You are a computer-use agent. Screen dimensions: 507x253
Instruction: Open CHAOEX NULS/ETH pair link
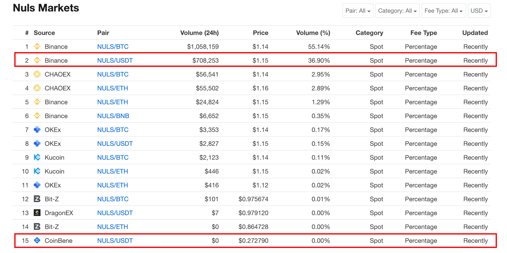coord(113,88)
